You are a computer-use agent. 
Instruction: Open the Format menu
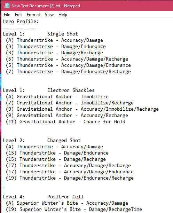(33, 15)
